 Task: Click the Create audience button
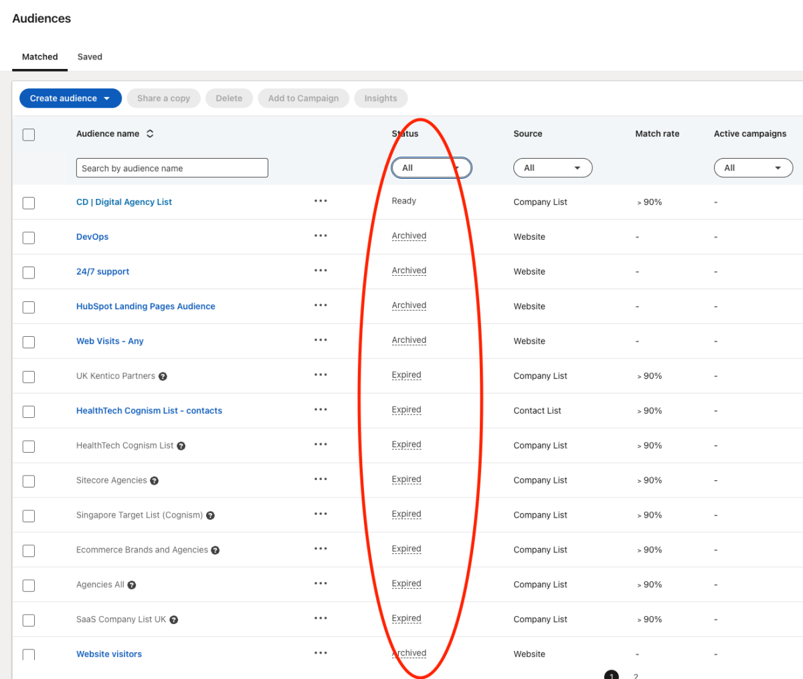(x=70, y=98)
